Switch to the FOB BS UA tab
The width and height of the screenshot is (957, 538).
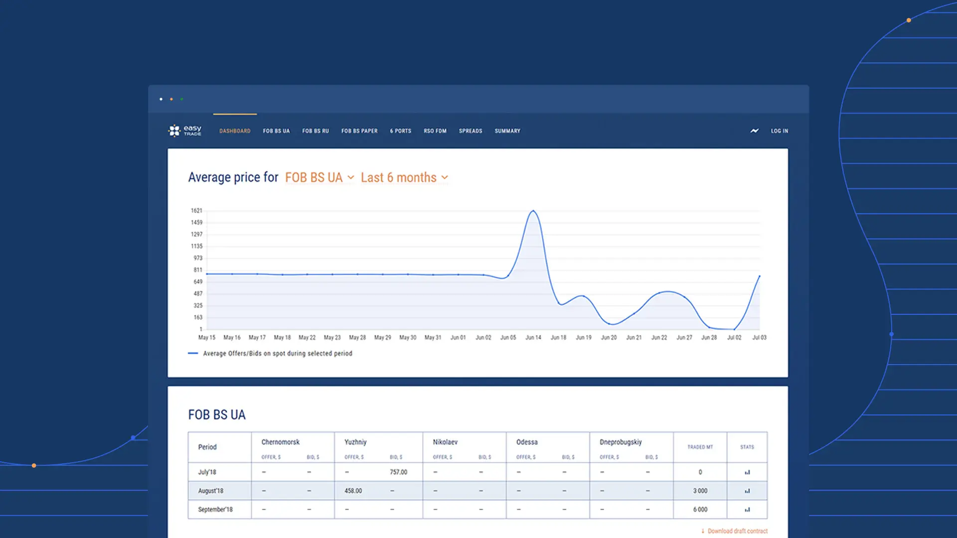276,131
